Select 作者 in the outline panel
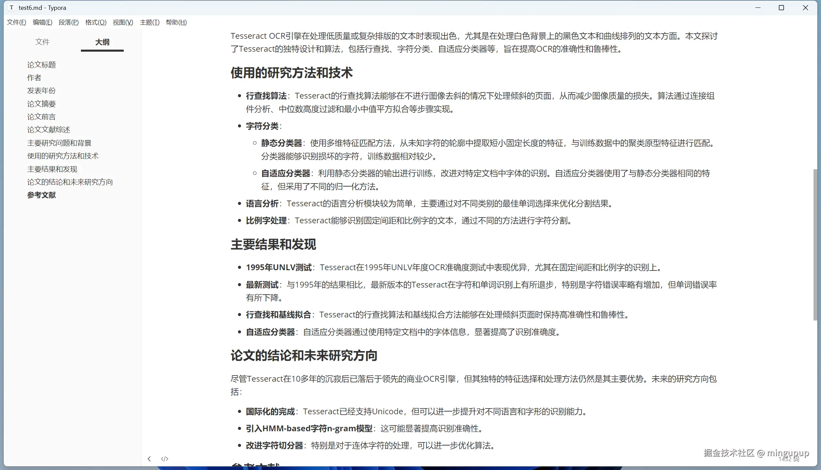 tap(34, 77)
